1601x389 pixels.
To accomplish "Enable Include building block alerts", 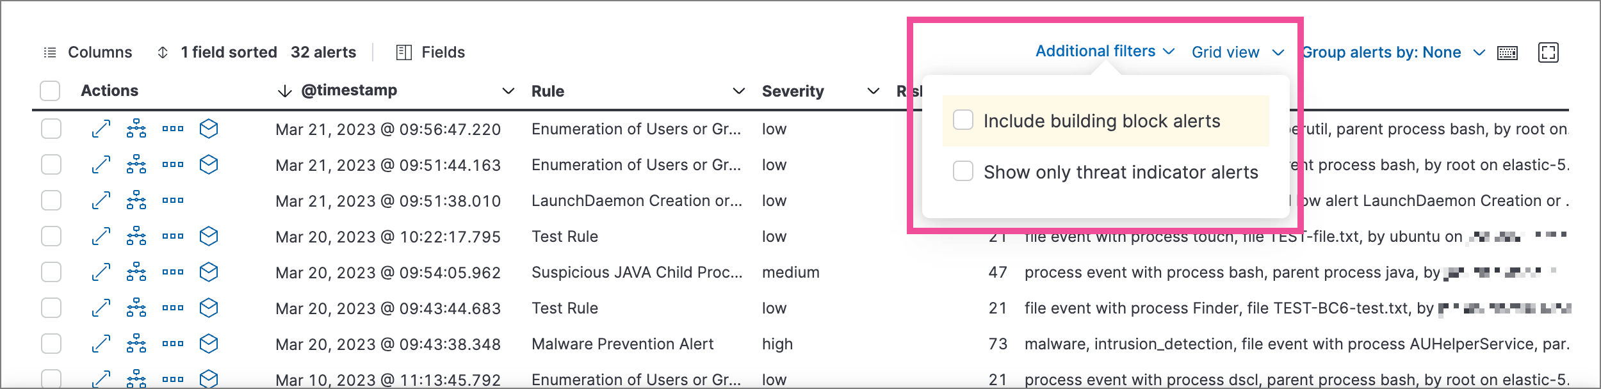I will tap(962, 120).
